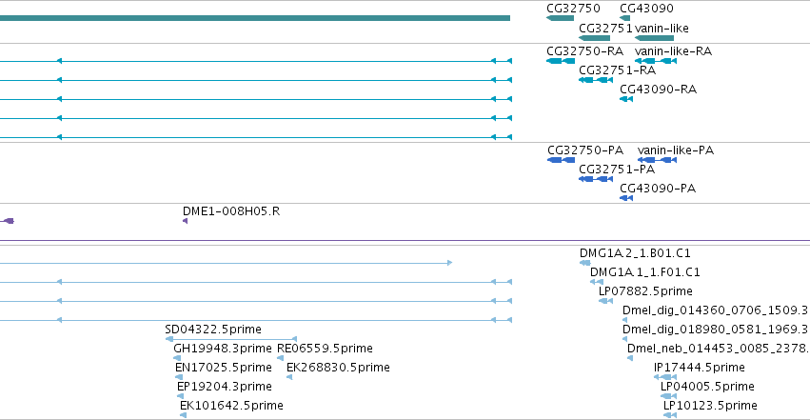Select the CG32751-PA protein feature

[596, 179]
